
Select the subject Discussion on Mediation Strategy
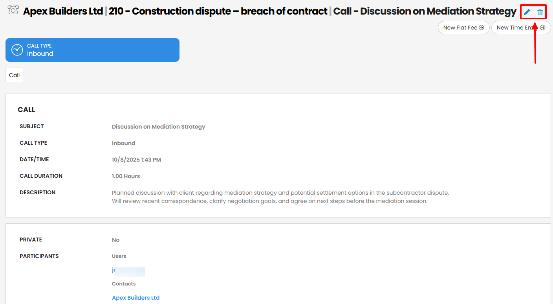158,126
